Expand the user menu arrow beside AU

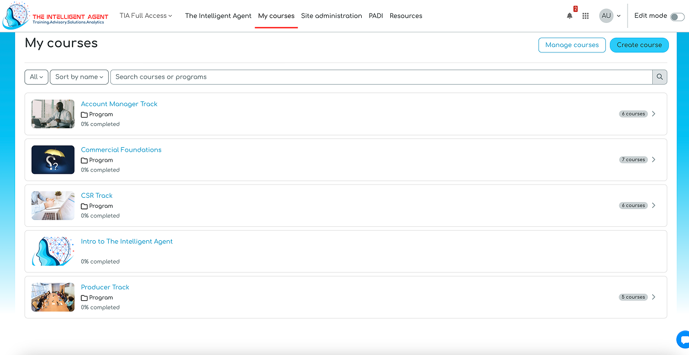click(x=619, y=16)
